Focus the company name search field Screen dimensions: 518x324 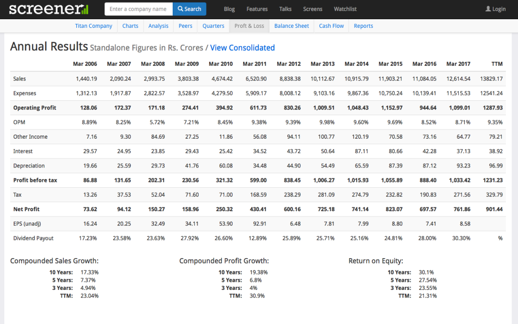[x=139, y=9]
